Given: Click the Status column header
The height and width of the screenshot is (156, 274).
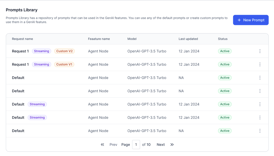Looking at the screenshot, I should click(223, 39).
